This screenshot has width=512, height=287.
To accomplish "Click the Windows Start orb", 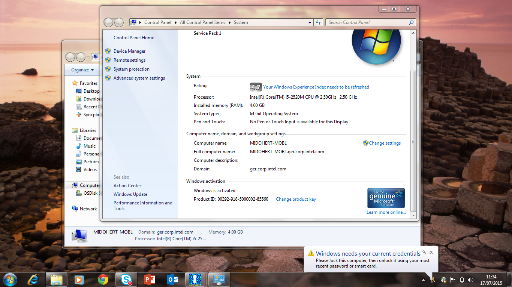I will [10, 280].
